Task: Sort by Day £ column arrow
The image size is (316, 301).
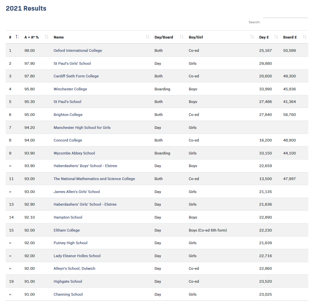Action: coord(276,37)
